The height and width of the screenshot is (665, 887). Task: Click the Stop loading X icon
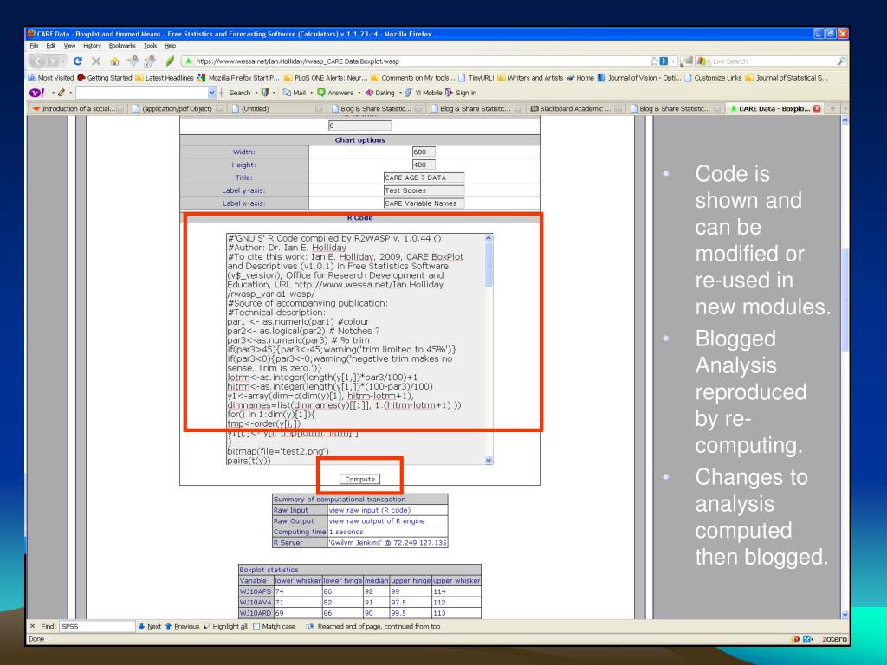(x=96, y=61)
